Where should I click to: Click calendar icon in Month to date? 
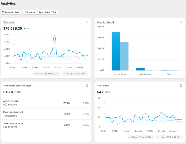coord(3,12)
